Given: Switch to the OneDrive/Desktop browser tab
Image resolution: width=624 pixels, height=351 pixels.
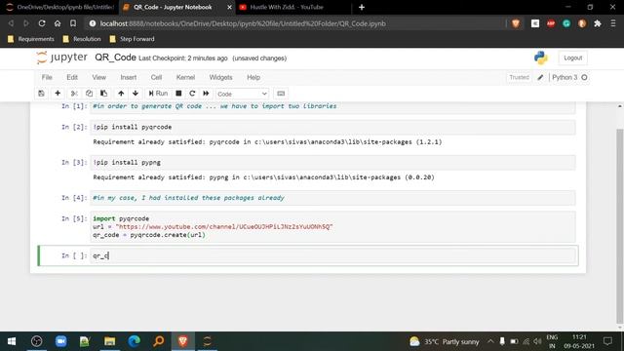Looking at the screenshot, I should (59, 7).
